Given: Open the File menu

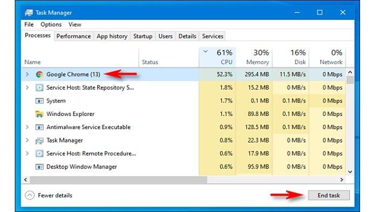Looking at the screenshot, I should (29, 24).
